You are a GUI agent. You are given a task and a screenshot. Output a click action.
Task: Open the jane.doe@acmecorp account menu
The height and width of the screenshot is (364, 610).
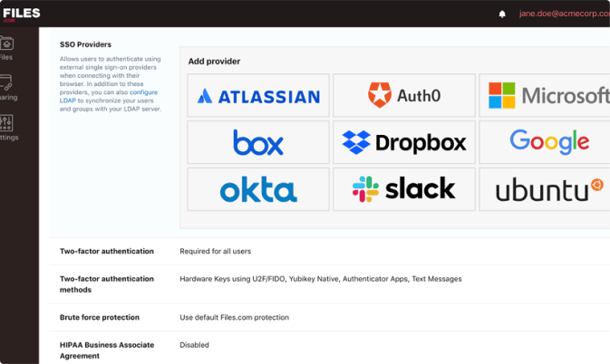[564, 14]
